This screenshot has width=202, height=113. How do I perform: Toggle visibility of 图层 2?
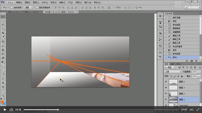click(166, 93)
